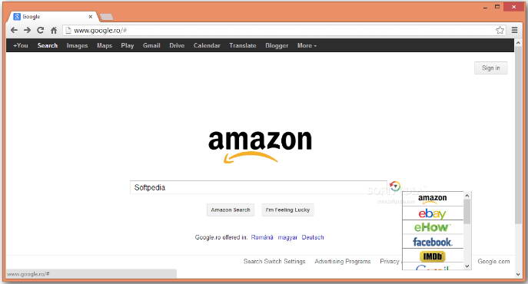The height and width of the screenshot is (284, 528).
Task: Click the Search Switch circular icon
Action: (x=394, y=186)
